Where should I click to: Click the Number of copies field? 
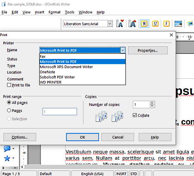141,105
